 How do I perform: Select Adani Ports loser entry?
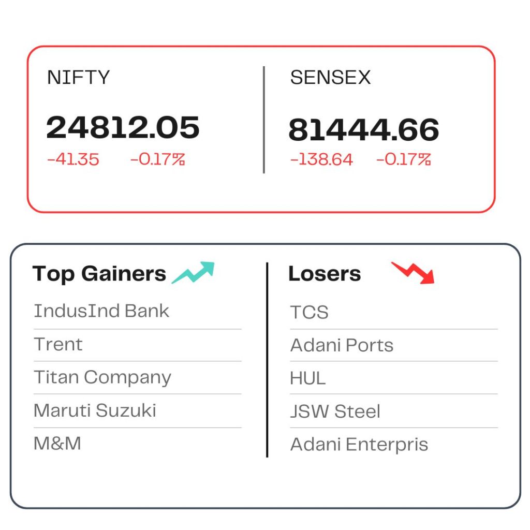point(342,345)
